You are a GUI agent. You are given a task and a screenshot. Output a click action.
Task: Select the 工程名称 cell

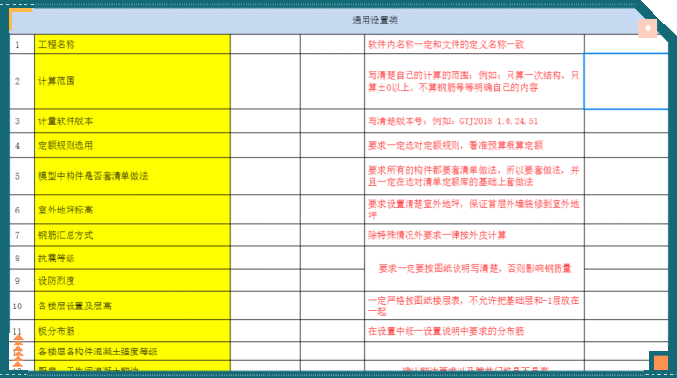[132, 44]
